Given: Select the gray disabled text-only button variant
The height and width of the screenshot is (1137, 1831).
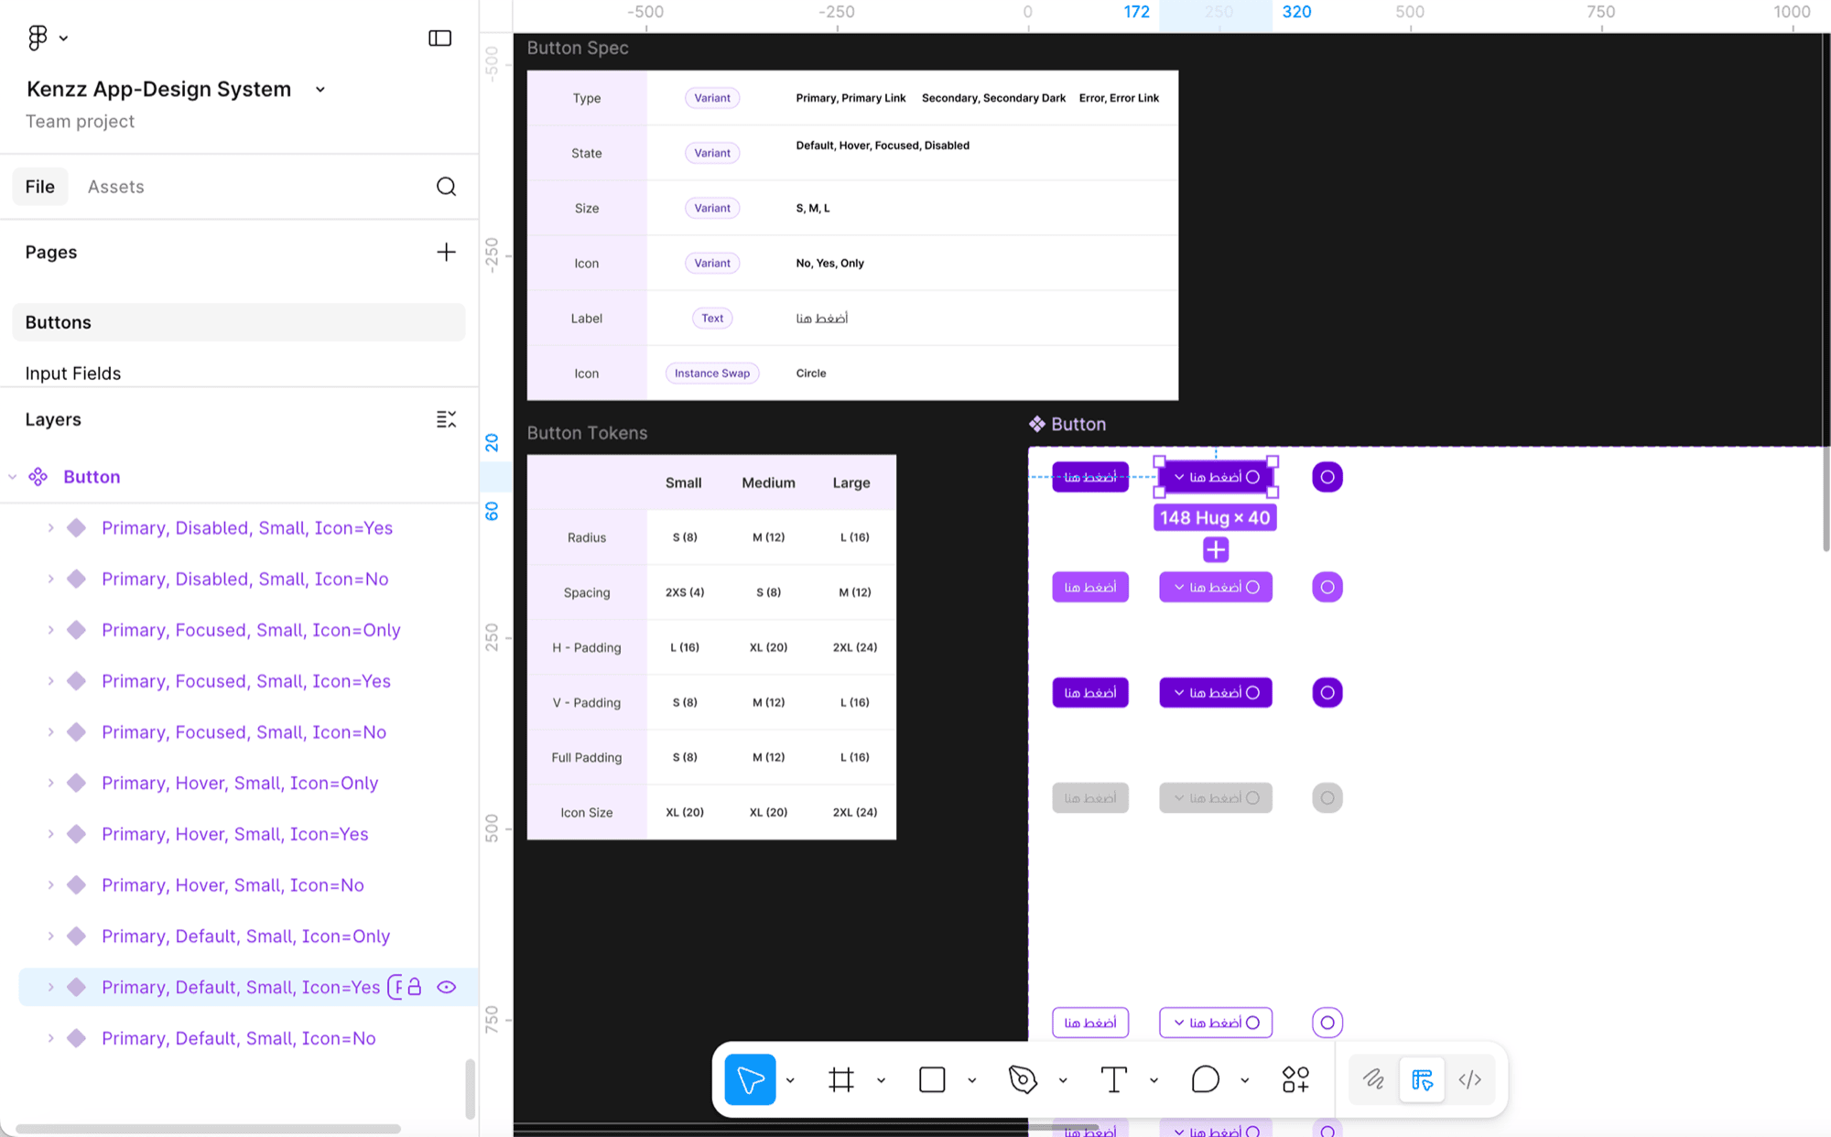Looking at the screenshot, I should point(1090,798).
